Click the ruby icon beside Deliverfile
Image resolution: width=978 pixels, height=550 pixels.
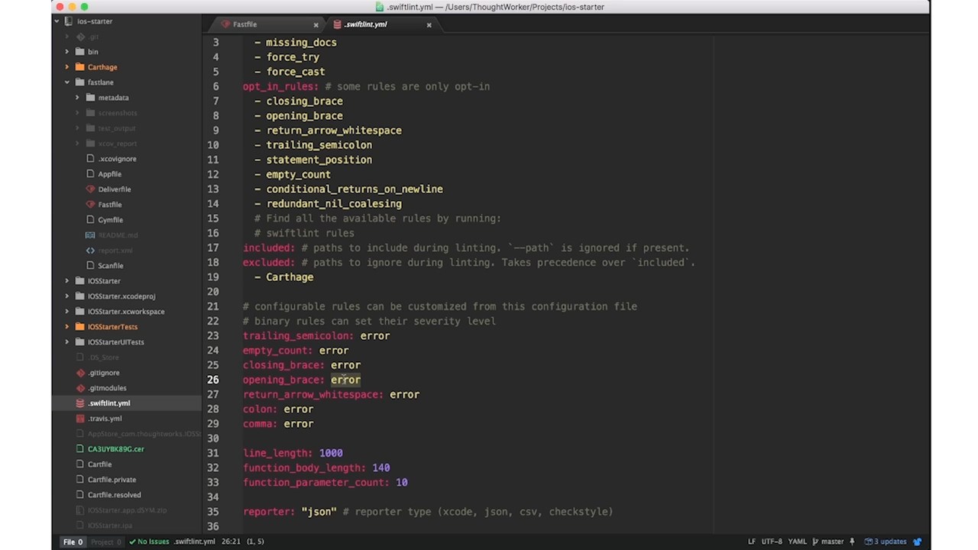click(90, 189)
